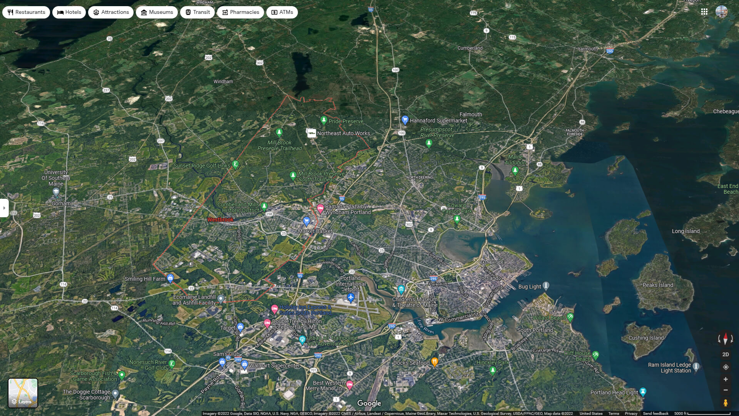739x416 pixels.
Task: Toggle the Restaurants search filter chip
Action: point(25,12)
